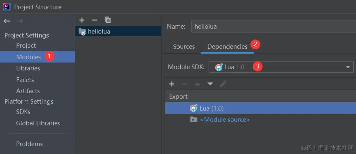Screen dimensions: 356x154
Task: Click the back navigation arrow
Action: click(7, 21)
